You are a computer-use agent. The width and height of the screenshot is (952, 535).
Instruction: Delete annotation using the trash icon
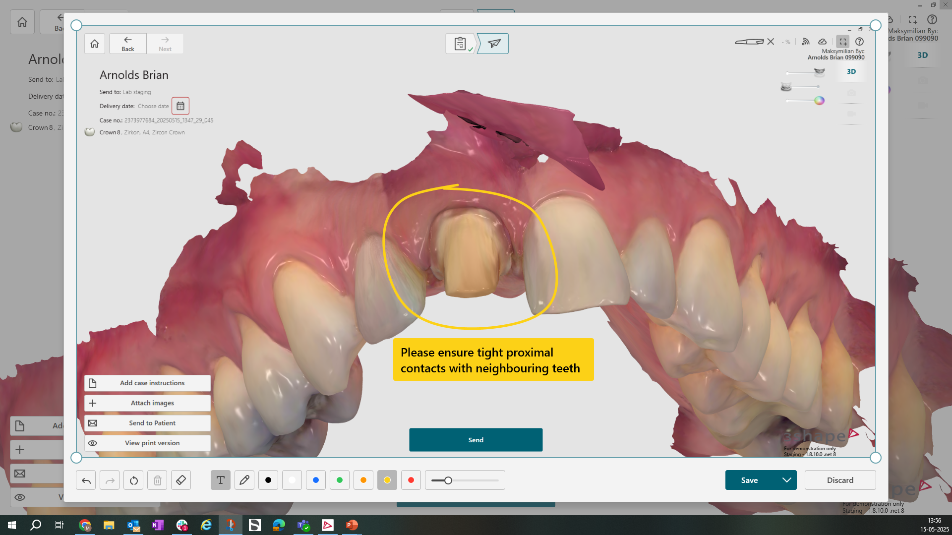click(157, 480)
